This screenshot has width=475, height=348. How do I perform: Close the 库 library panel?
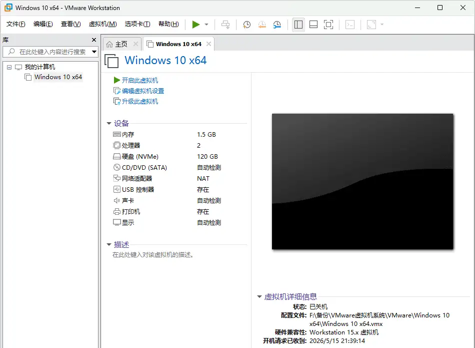coord(94,40)
